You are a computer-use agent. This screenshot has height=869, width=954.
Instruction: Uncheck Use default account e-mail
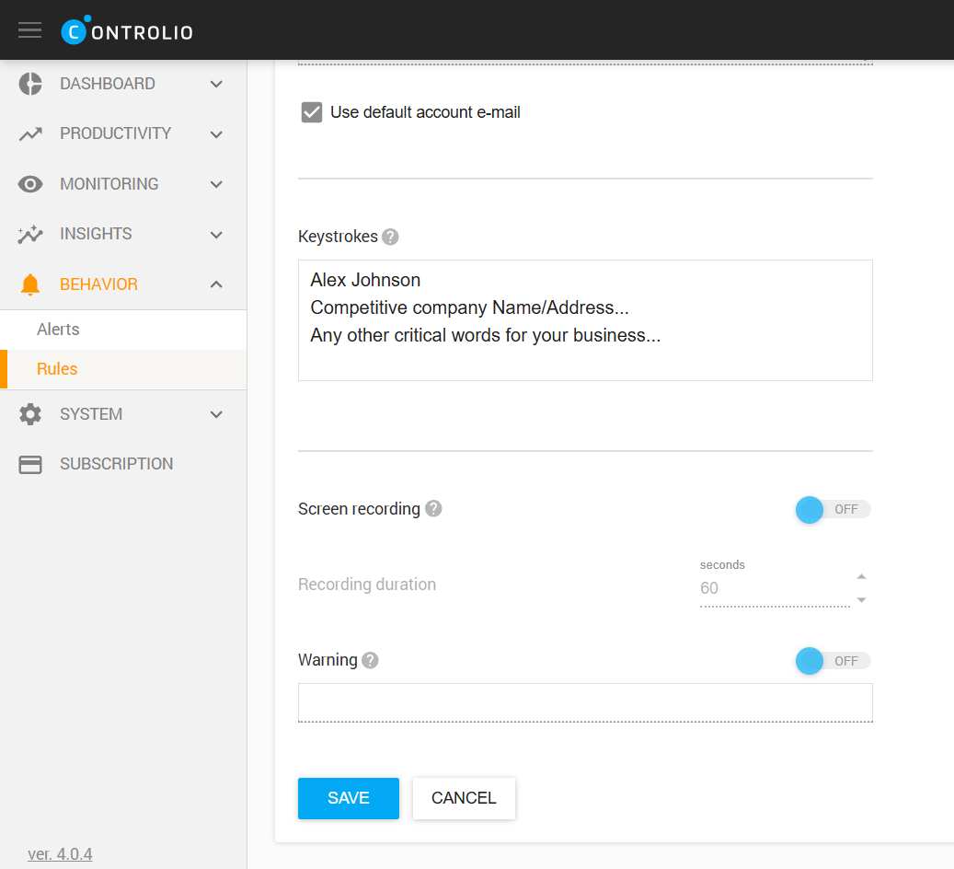pos(312,112)
